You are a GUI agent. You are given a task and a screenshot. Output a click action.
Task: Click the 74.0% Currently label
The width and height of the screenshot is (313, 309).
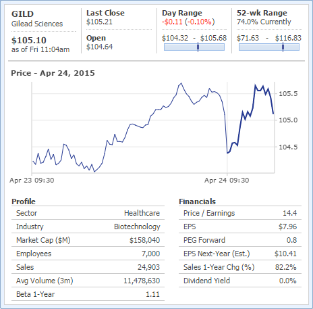pos(264,22)
